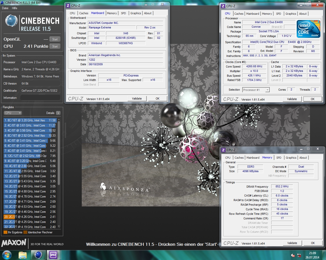Click the Intel Core 2 Duo logo
The height and width of the screenshot is (260, 326).
[x=308, y=29]
